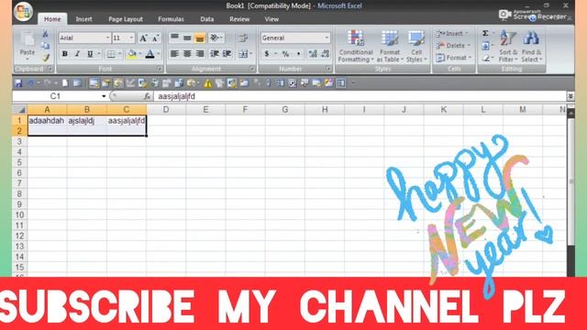Screen dimensions: 587x330
Task: Toggle Italic formatting
Action: pos(77,54)
